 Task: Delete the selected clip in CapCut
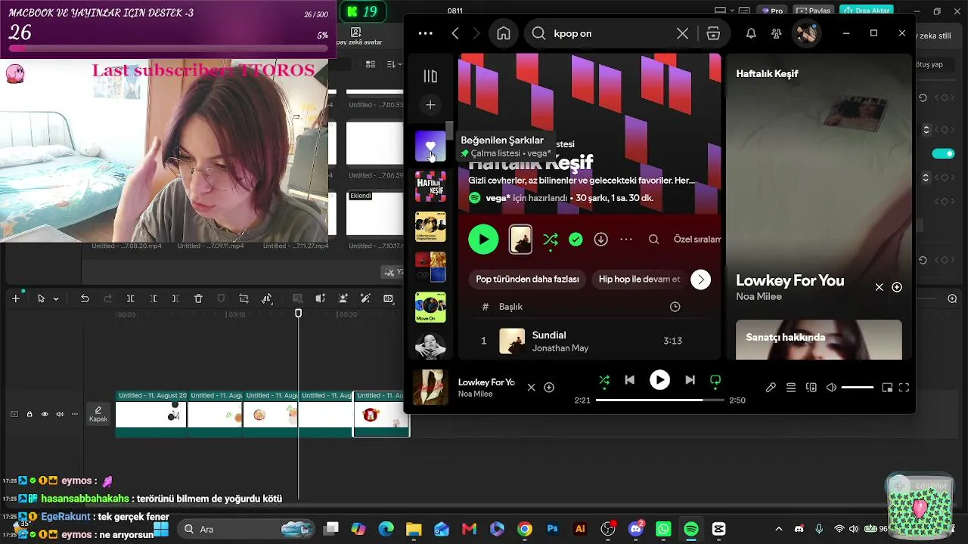pos(198,298)
